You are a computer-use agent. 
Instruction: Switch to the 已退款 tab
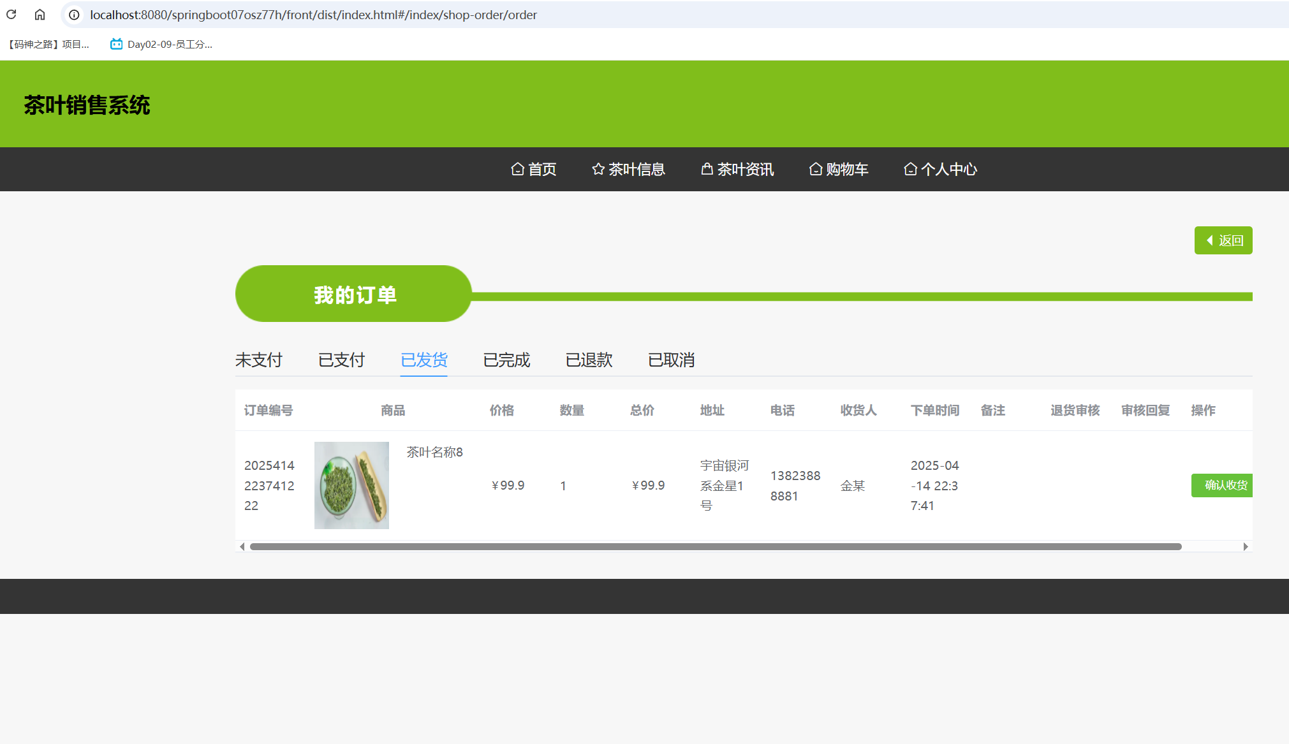click(589, 360)
